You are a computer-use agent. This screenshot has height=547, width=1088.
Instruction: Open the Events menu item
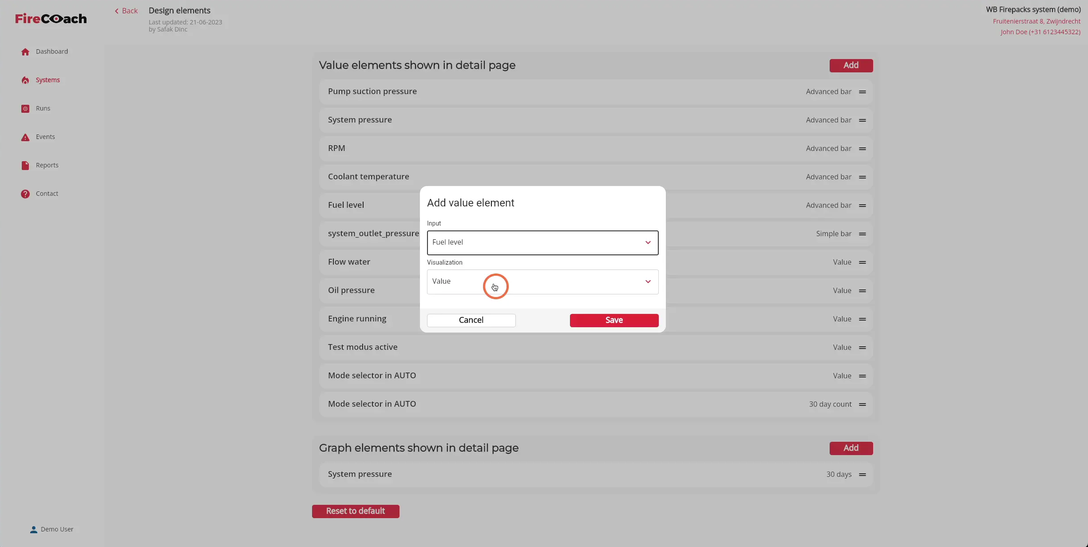(45, 137)
